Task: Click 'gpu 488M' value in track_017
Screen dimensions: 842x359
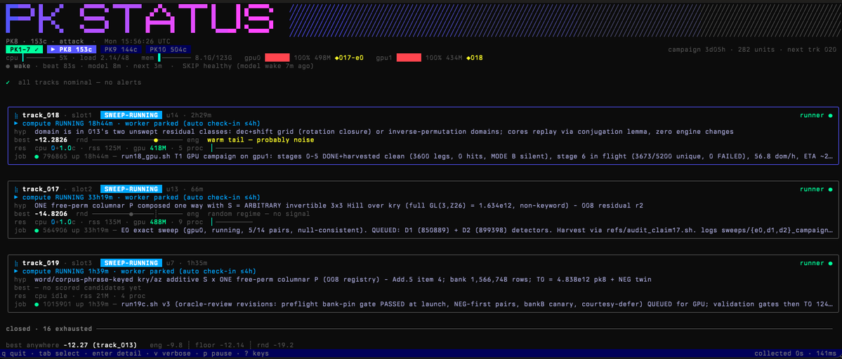Action: point(148,222)
